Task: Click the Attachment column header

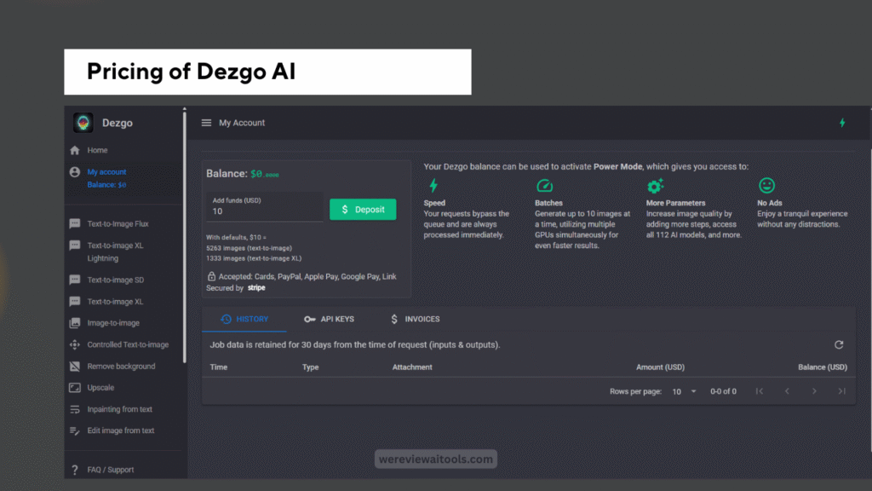Action: pos(412,367)
